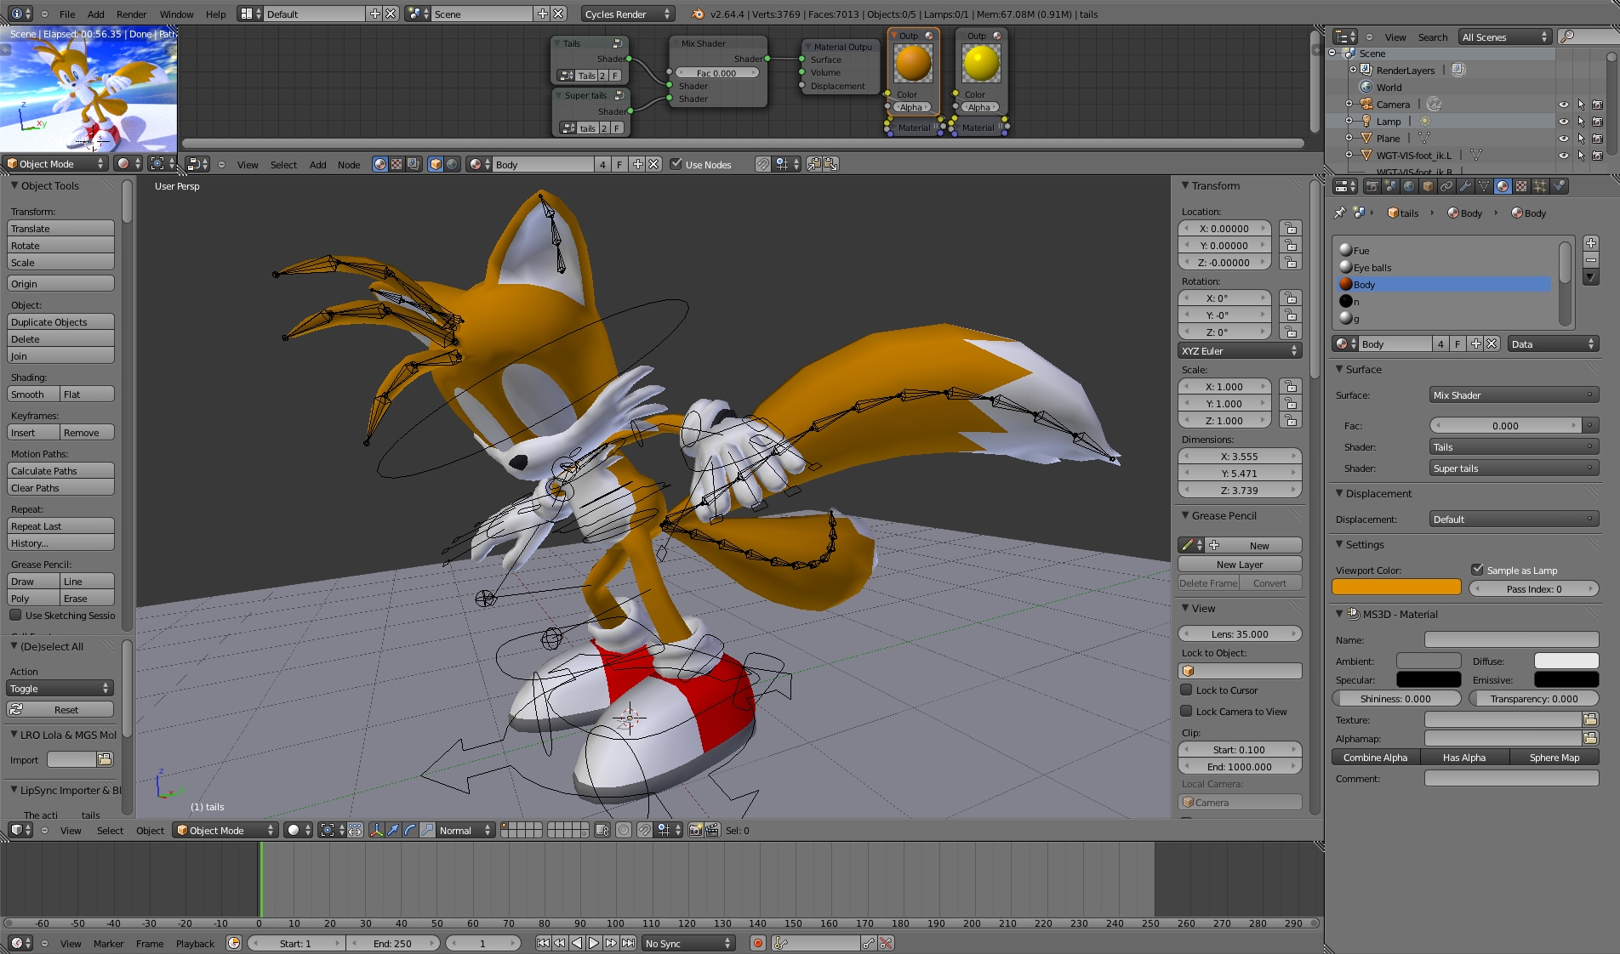Viewport: 1620px width, 954px height.
Task: Jump to first frame in timeline
Action: click(x=543, y=943)
